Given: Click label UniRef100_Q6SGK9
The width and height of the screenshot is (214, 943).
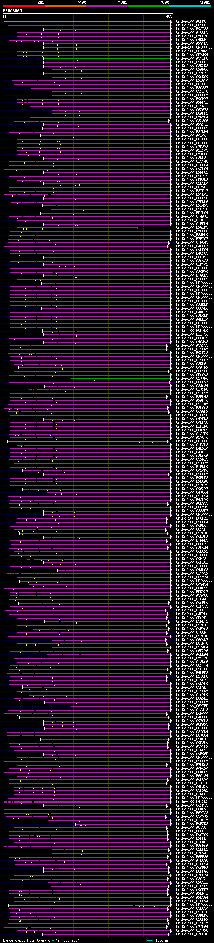Looking at the screenshot, I should click(x=192, y=412).
